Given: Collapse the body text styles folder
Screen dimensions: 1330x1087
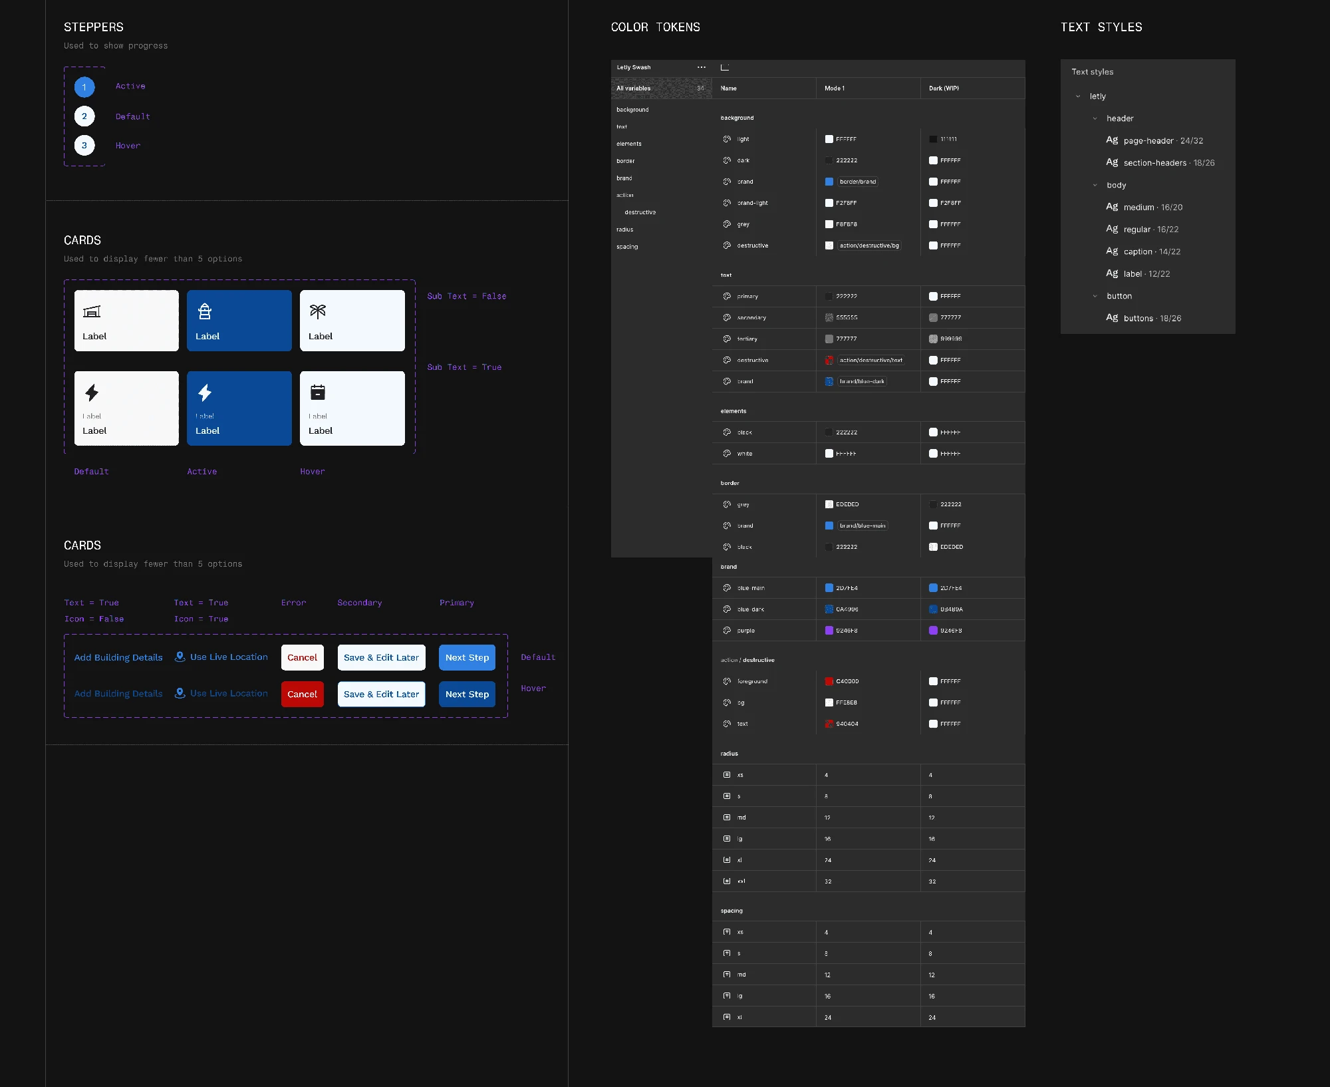Looking at the screenshot, I should point(1095,185).
